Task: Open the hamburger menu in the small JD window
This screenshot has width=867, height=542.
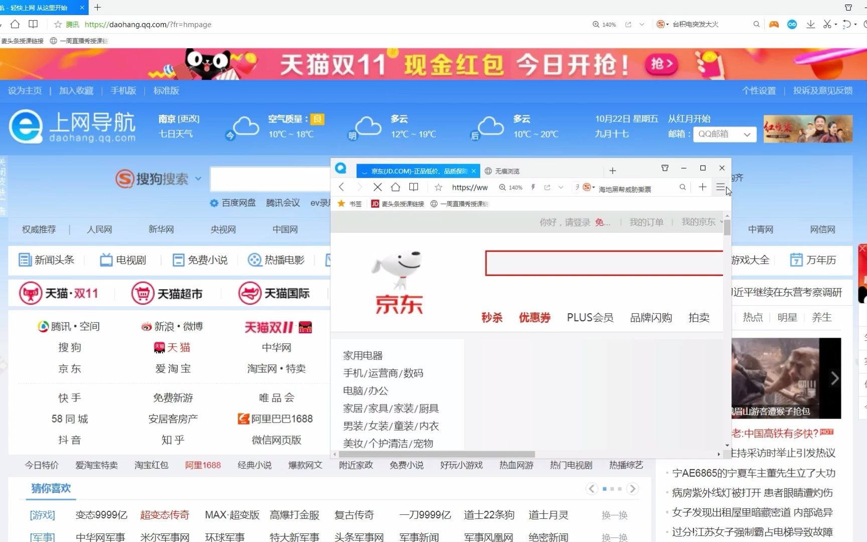Action: tap(720, 187)
